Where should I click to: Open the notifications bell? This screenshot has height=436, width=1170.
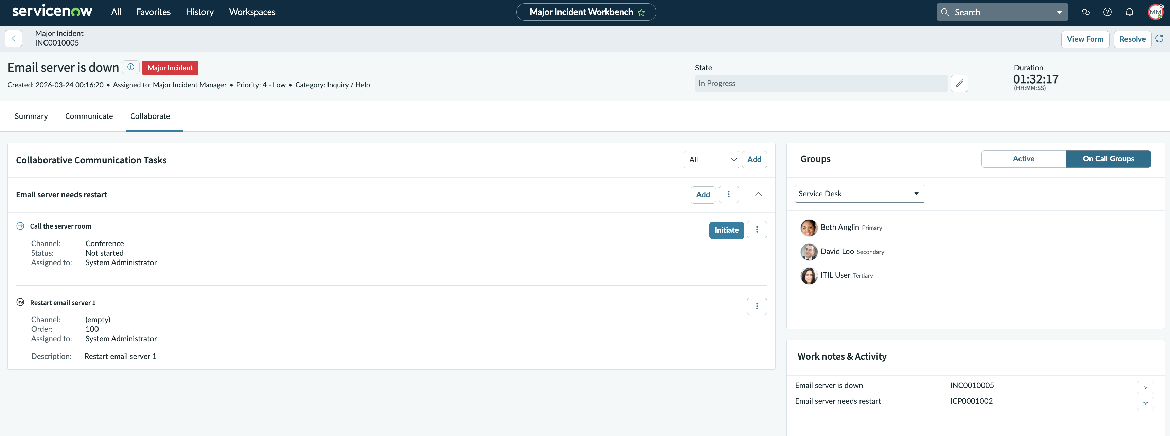pyautogui.click(x=1129, y=12)
